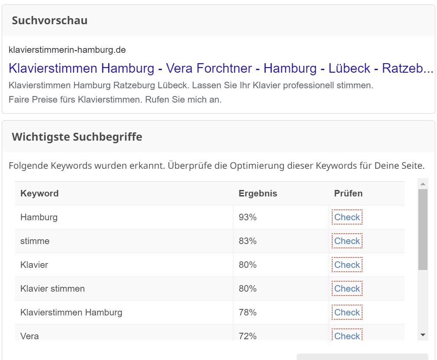This screenshot has width=437, height=360.
Task: Select the Vera keyword cell
Action: [124, 333]
